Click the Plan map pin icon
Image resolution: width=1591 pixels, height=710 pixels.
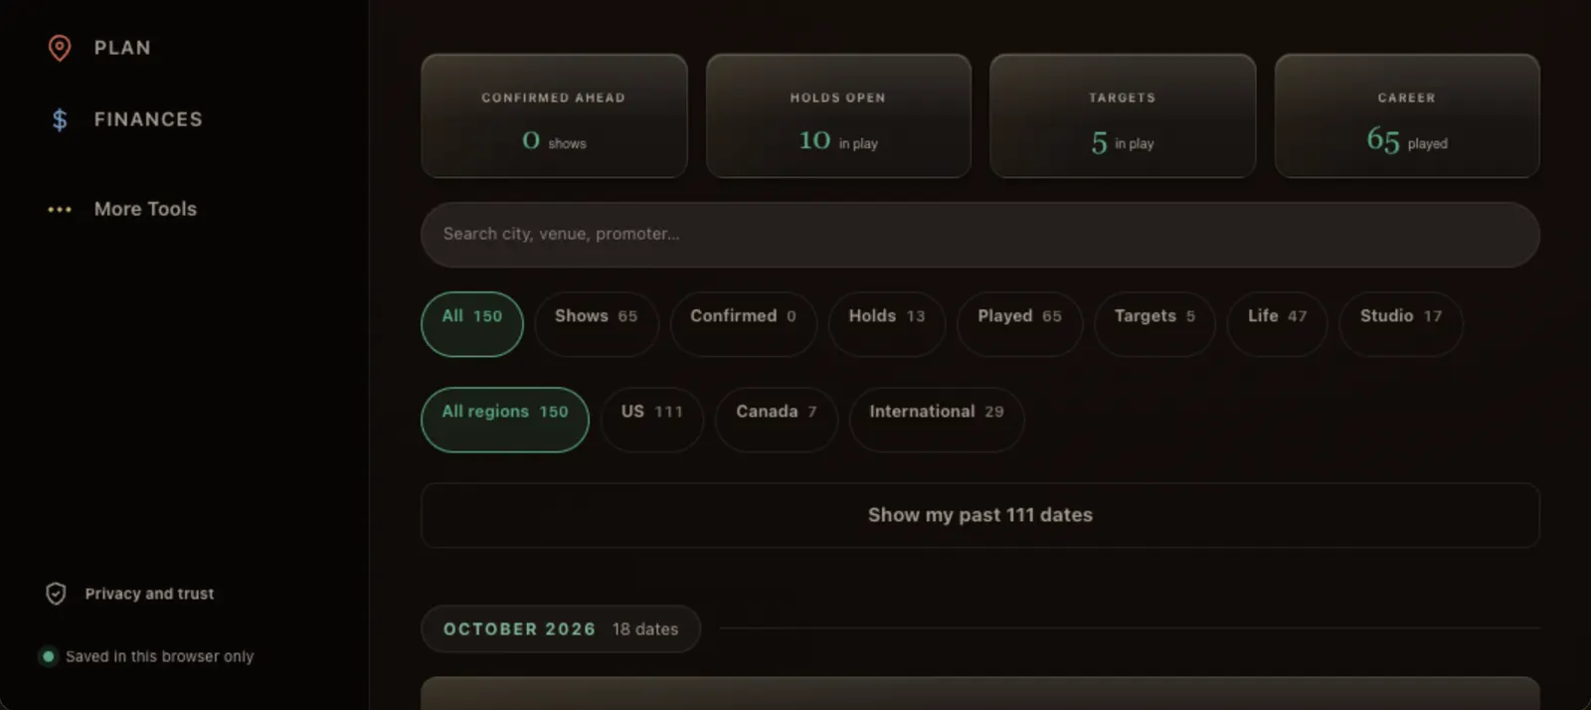pos(60,48)
